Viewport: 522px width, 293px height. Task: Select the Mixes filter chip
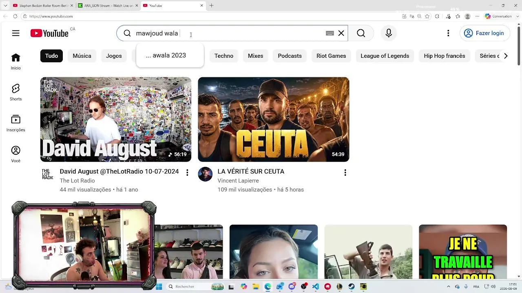(x=255, y=56)
